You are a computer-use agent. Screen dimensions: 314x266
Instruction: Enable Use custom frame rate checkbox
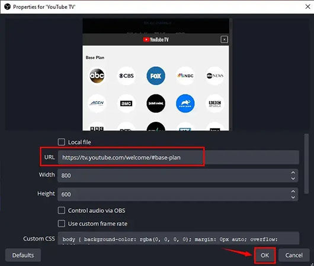click(61, 223)
